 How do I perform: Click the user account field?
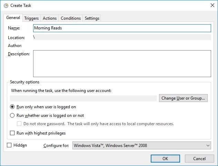83,98
